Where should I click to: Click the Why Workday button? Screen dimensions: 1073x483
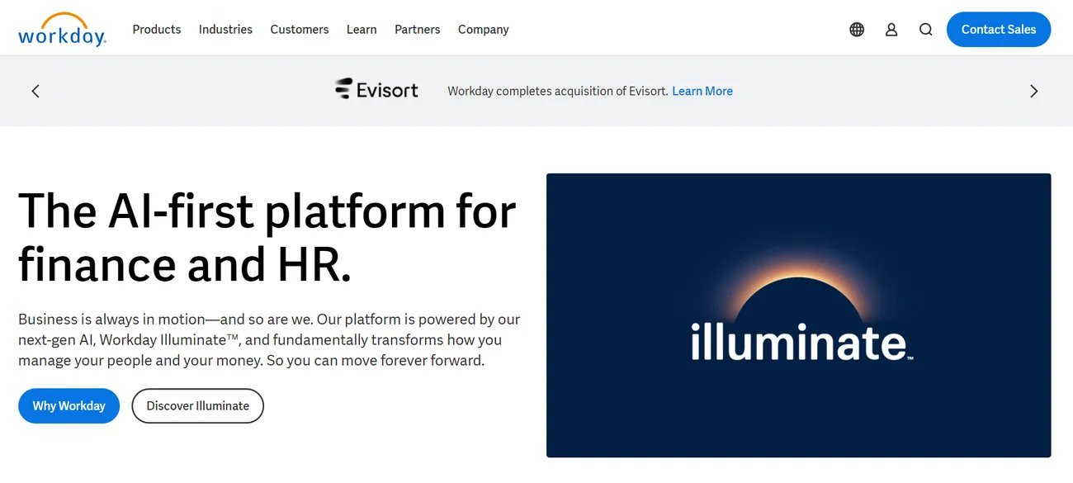(x=69, y=406)
